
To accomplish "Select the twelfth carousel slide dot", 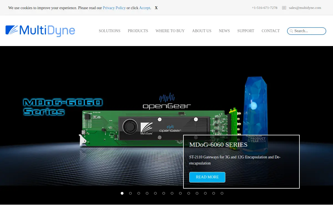I will coord(214,193).
